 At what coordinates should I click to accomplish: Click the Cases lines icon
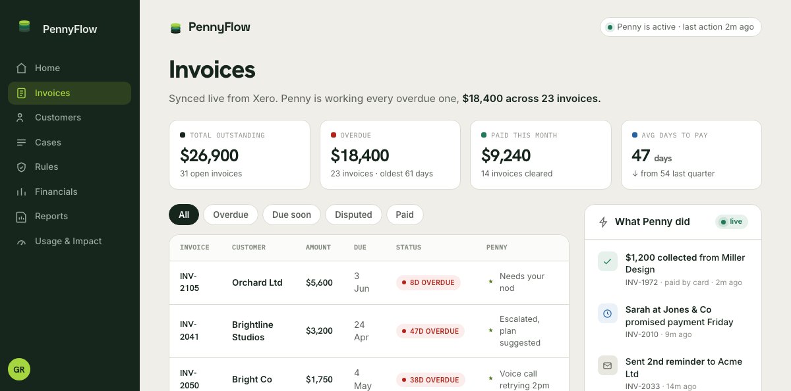pos(22,142)
